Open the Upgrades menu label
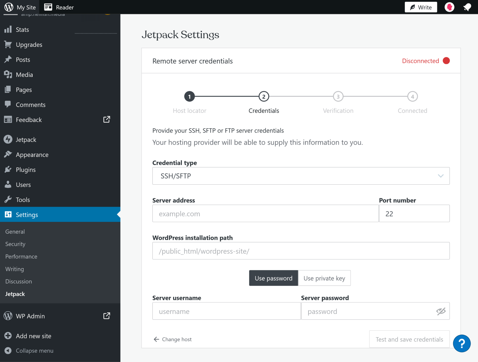Viewport: 478px width, 362px height. (x=29, y=45)
